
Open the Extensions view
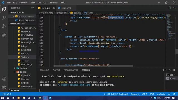4,35
